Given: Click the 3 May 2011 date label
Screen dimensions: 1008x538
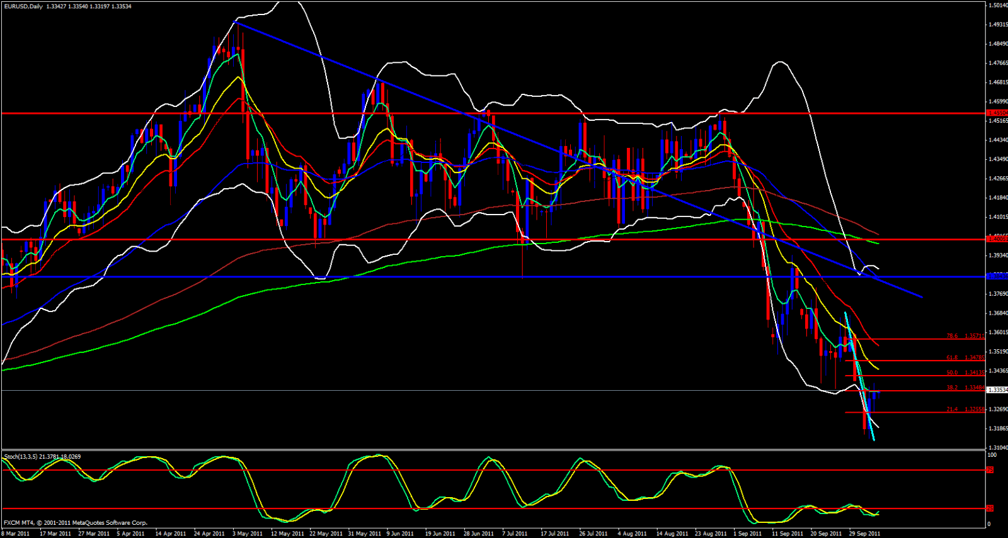Looking at the screenshot, I should [248, 534].
